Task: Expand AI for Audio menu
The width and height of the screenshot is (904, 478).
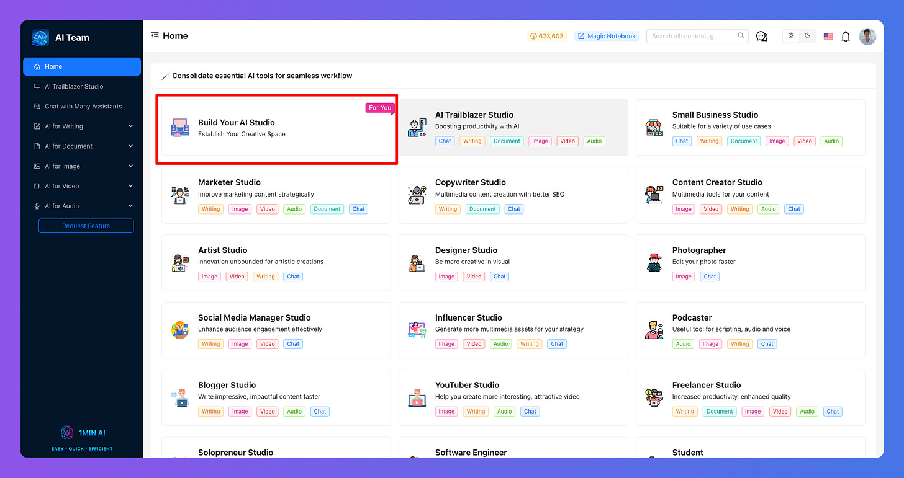Action: [82, 206]
